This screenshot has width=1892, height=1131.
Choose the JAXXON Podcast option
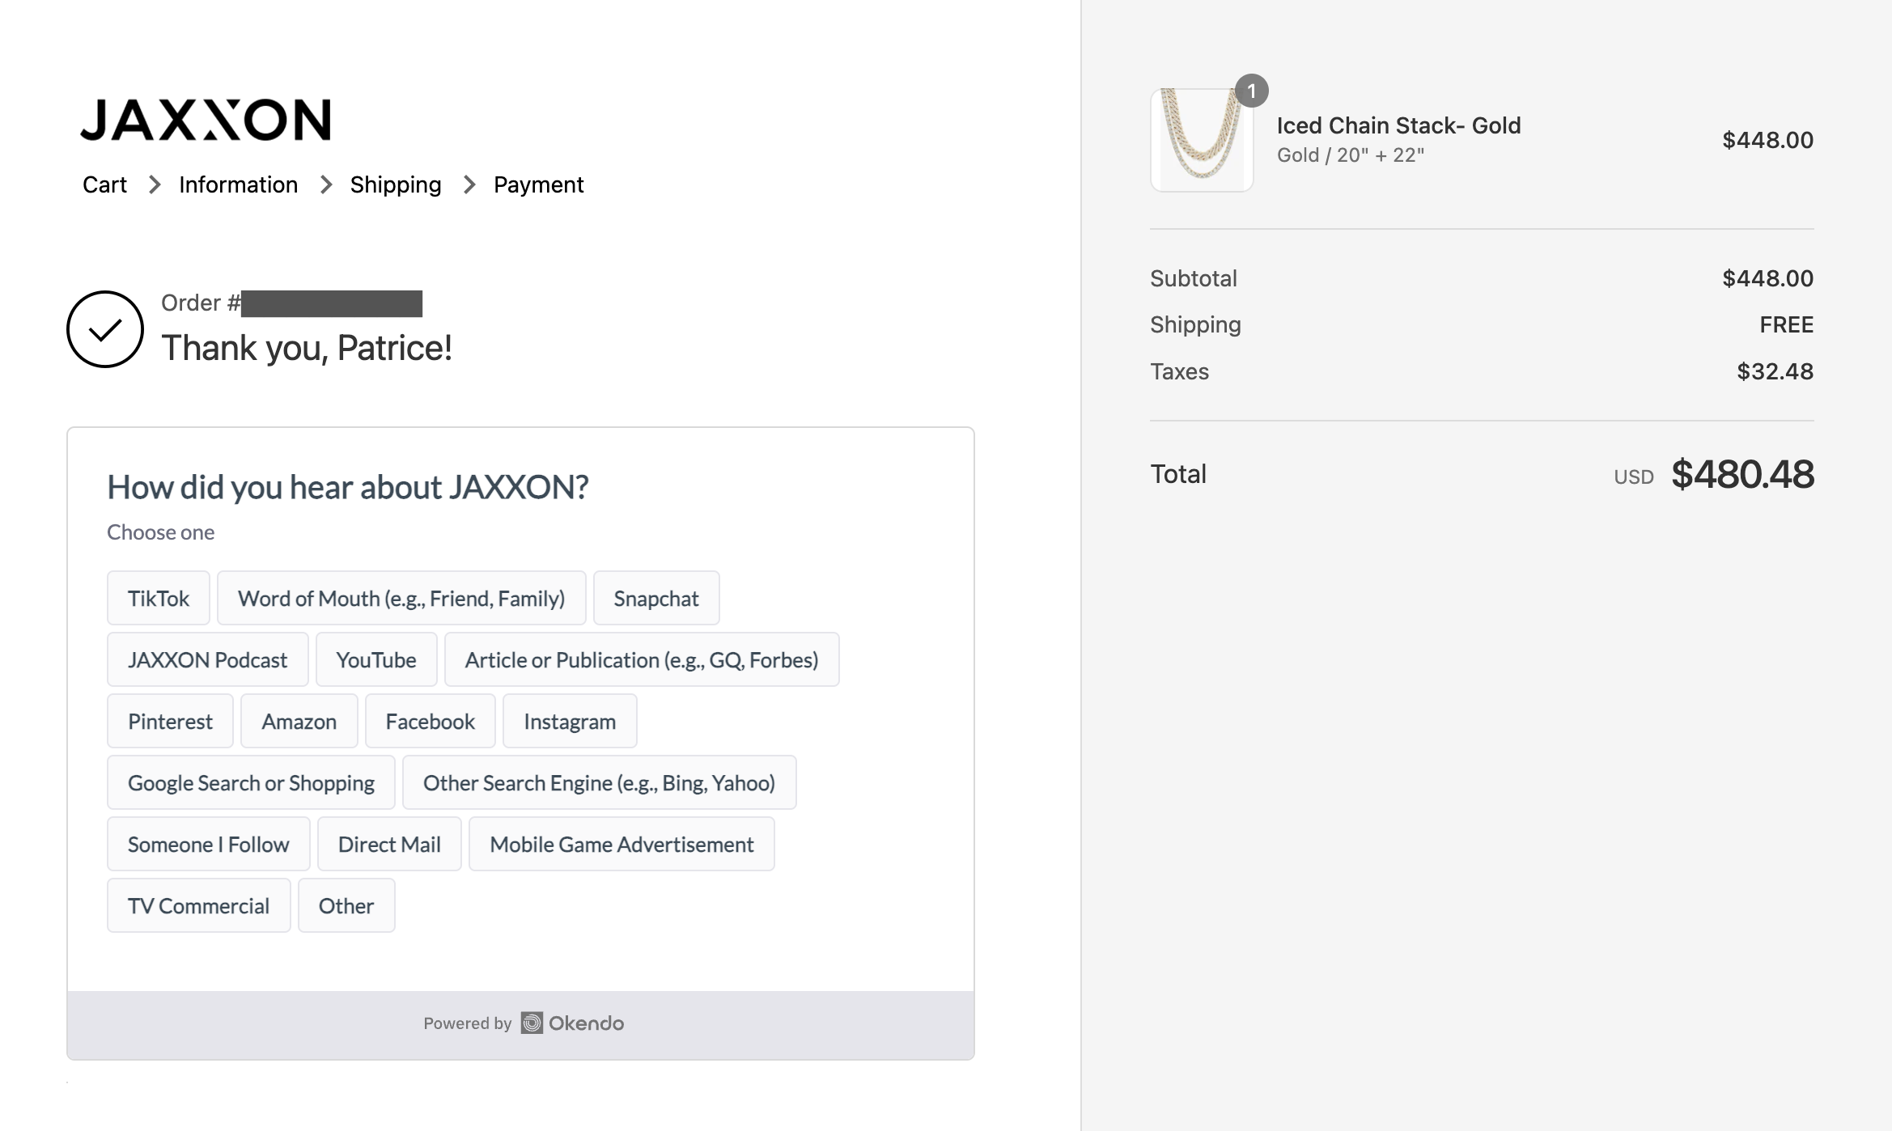pos(207,660)
